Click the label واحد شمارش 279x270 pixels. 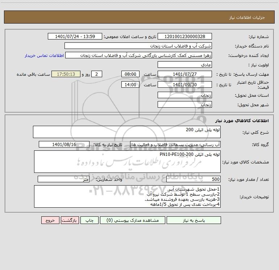tap(109, 180)
